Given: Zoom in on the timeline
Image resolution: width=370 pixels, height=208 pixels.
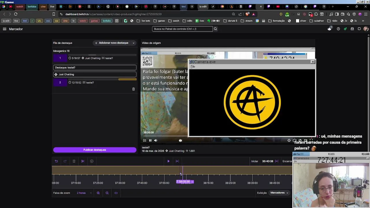Looking at the screenshot, I should [98, 193].
